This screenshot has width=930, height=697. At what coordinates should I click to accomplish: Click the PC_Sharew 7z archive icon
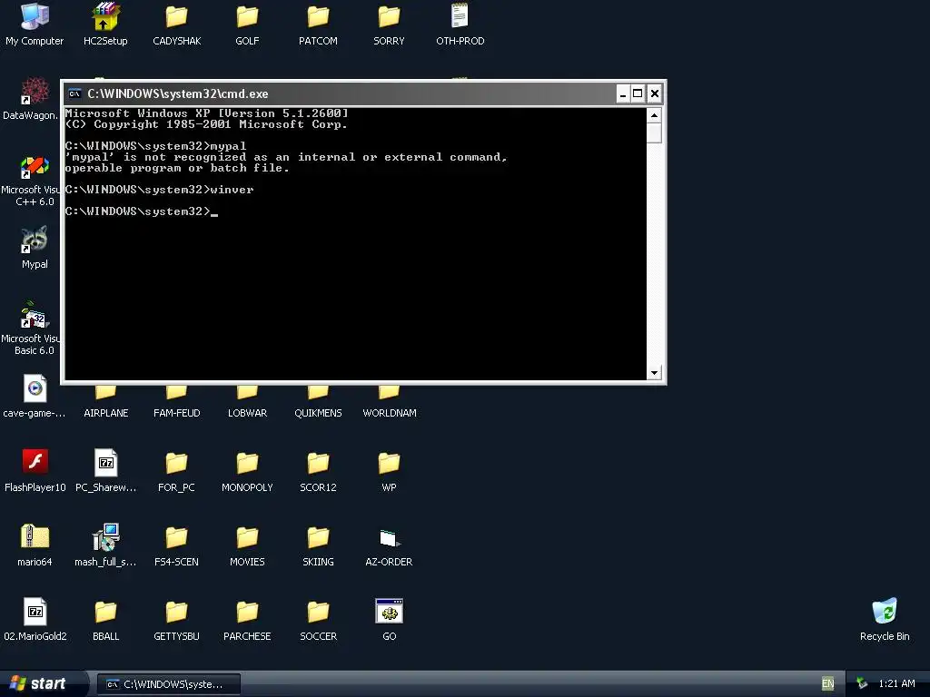click(x=105, y=463)
